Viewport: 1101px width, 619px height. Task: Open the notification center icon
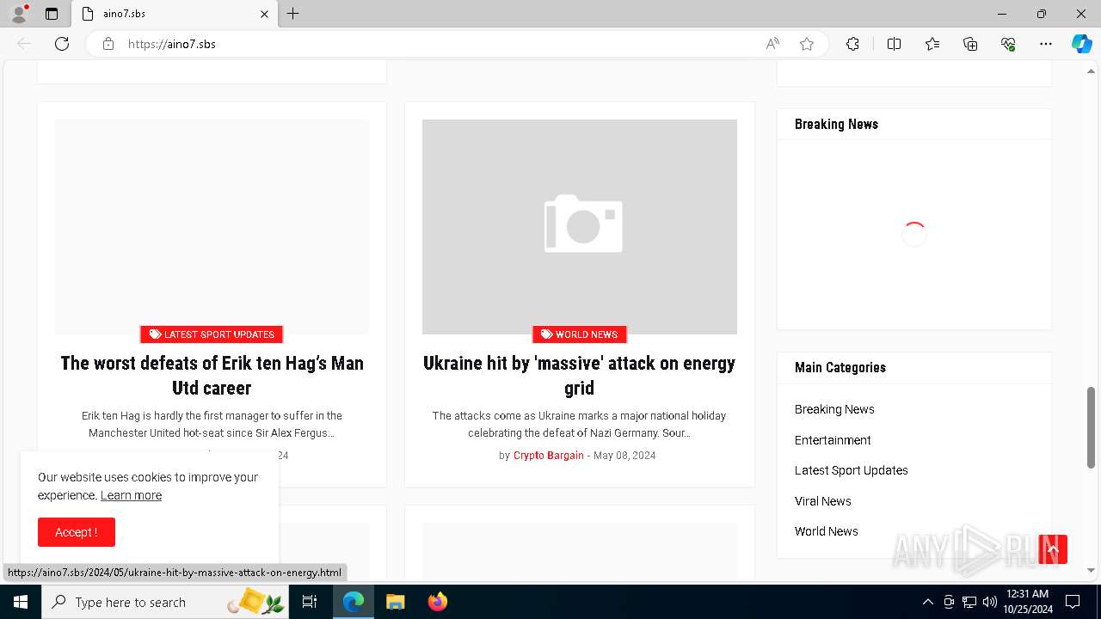(x=1073, y=602)
